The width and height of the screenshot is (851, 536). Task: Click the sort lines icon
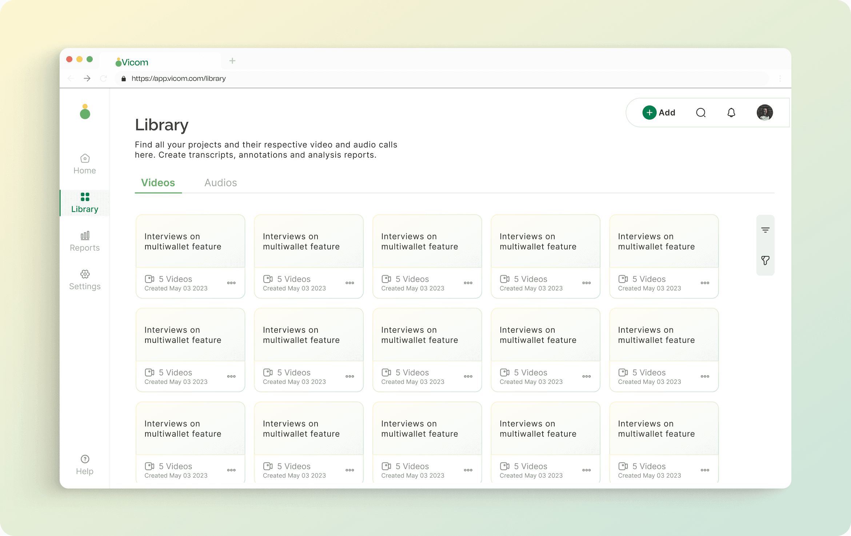click(x=765, y=230)
